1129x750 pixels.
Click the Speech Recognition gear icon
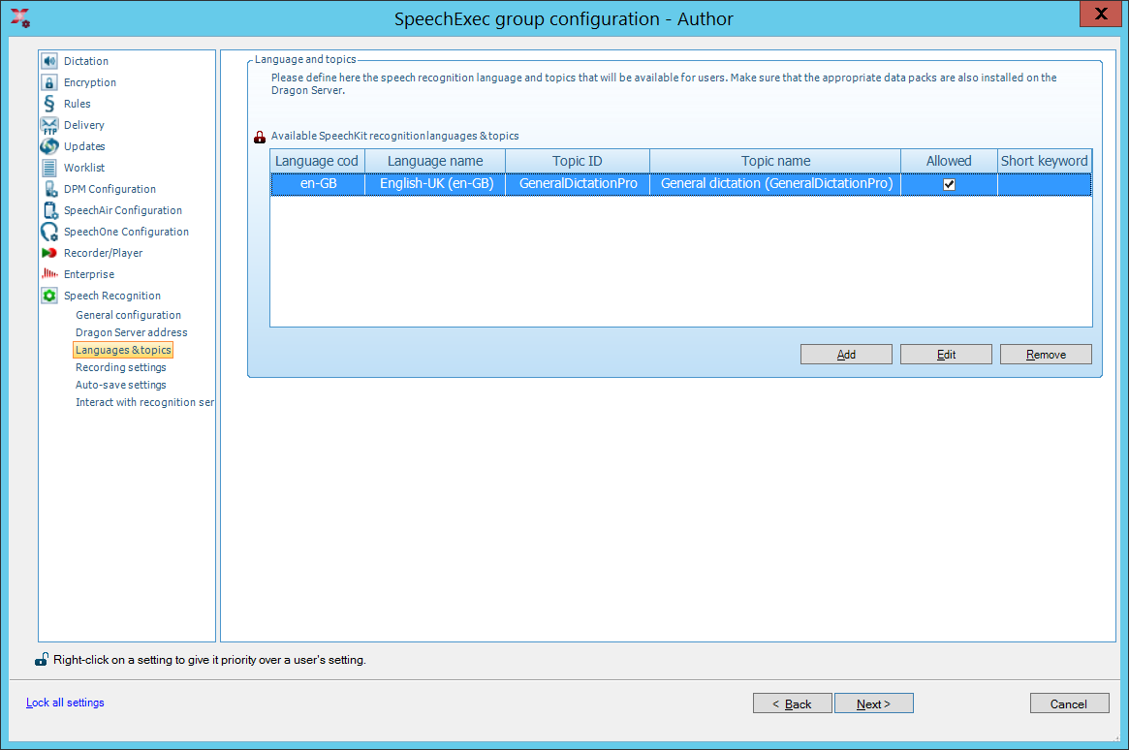coord(49,296)
